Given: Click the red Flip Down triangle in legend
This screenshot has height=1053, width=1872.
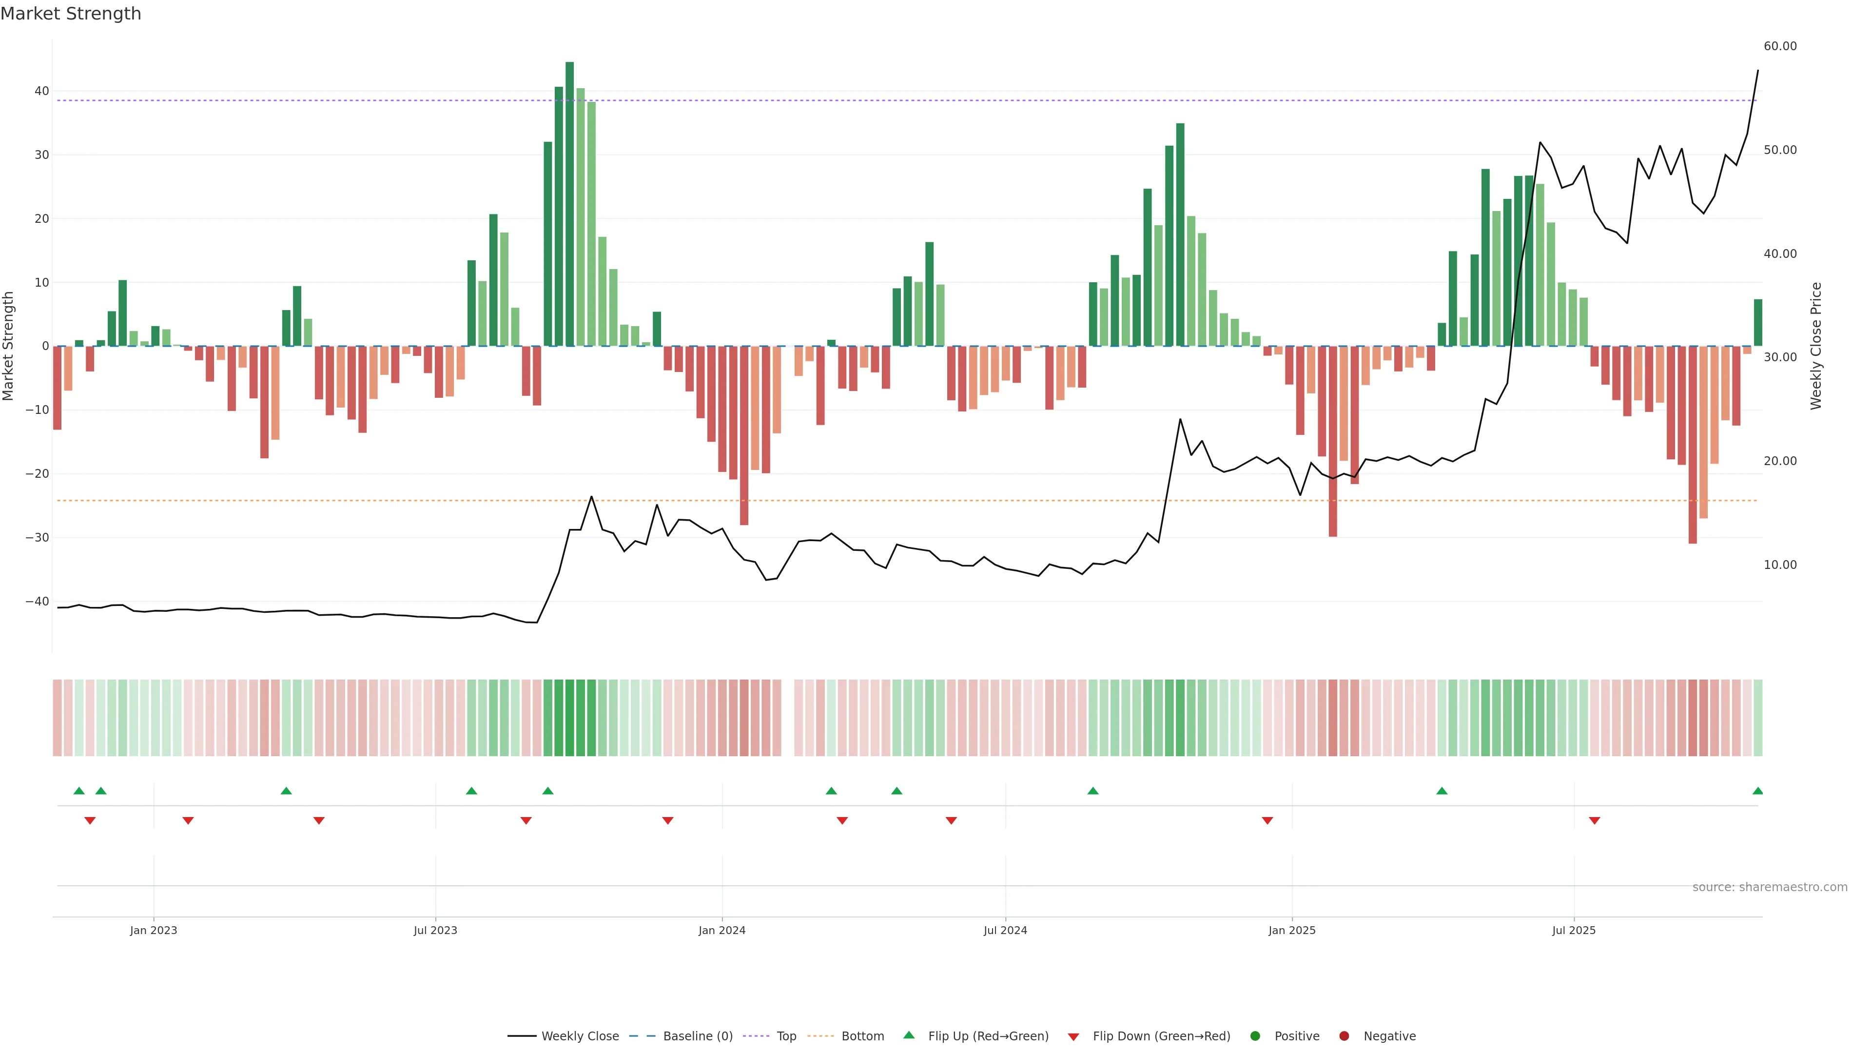Looking at the screenshot, I should pyautogui.click(x=1073, y=1037).
